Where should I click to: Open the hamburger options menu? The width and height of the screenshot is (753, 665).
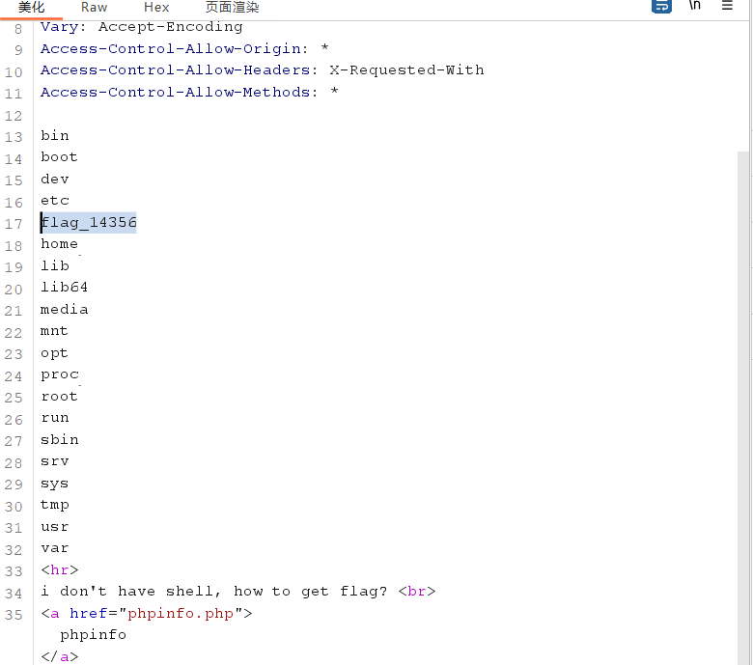[727, 6]
